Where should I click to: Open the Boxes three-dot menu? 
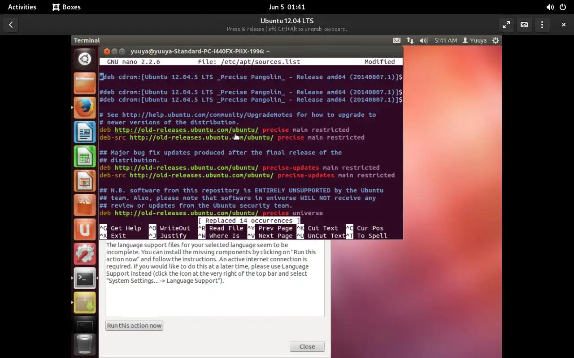(x=542, y=25)
